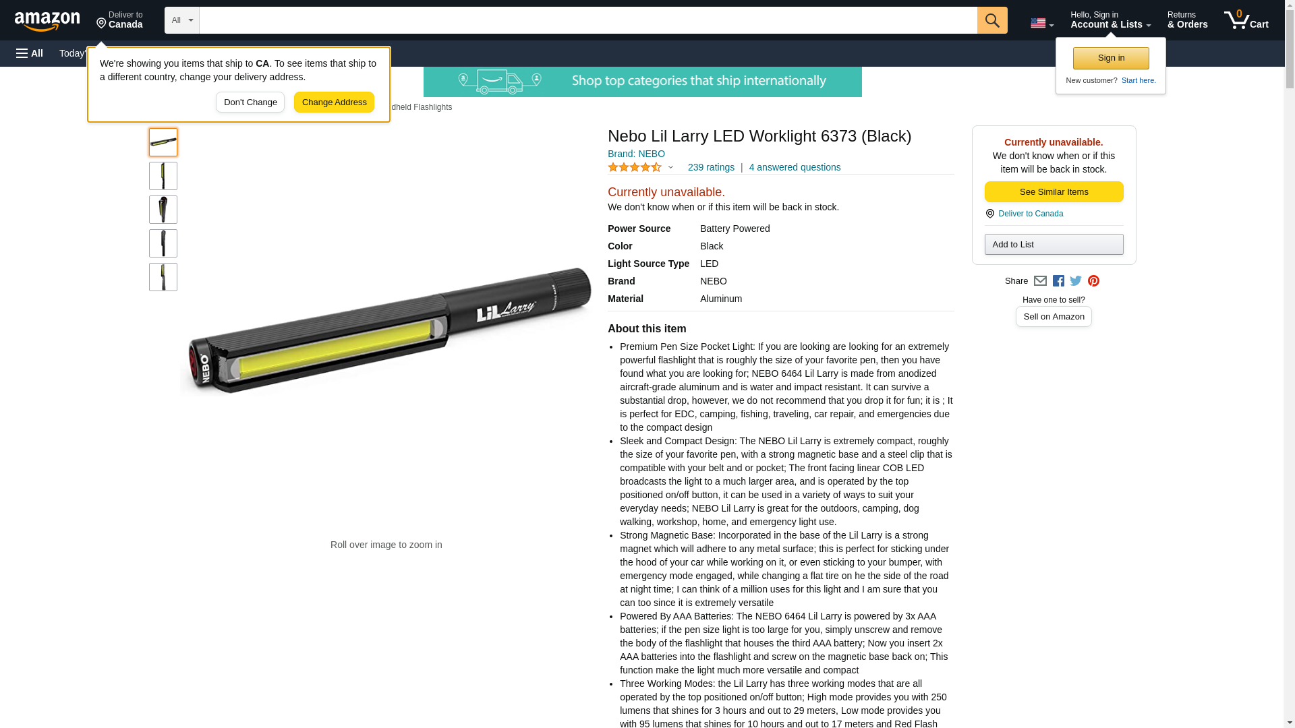
Task: Open Account & Lists menu
Action: point(1110,20)
